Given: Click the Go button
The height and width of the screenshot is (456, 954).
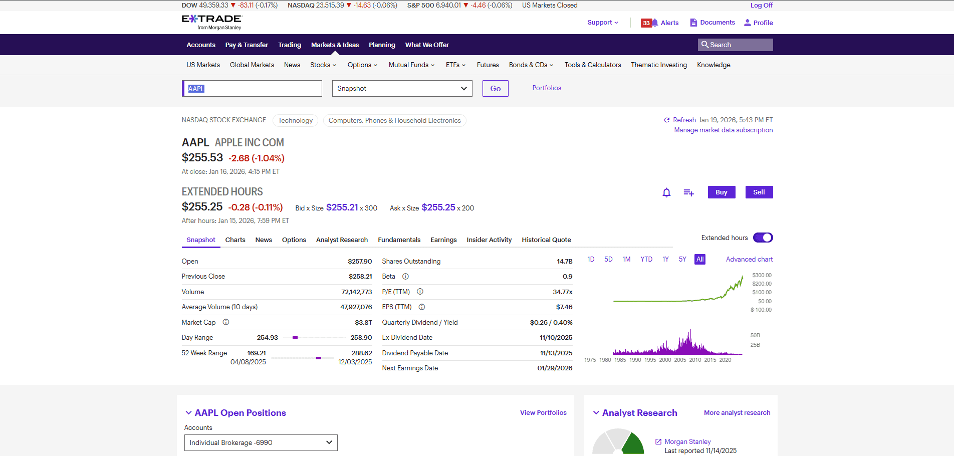Looking at the screenshot, I should point(496,88).
